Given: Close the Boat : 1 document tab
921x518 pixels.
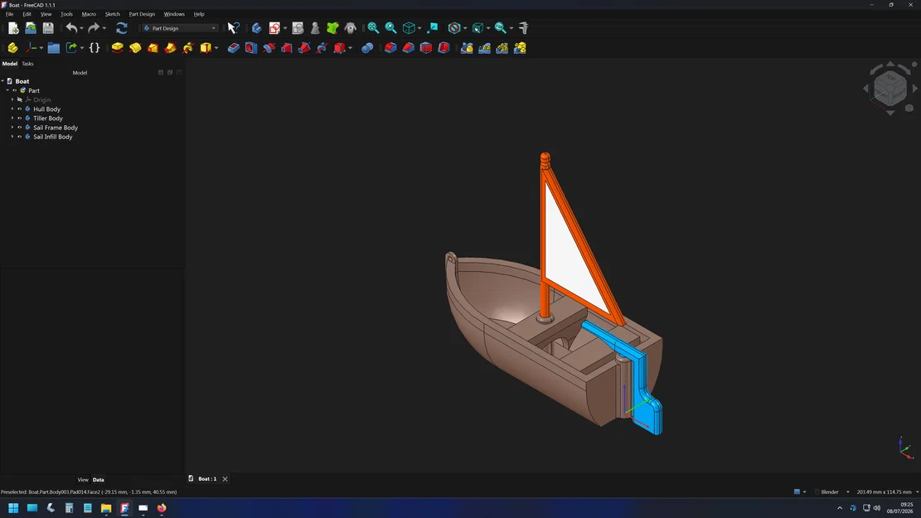Looking at the screenshot, I should [x=225, y=479].
